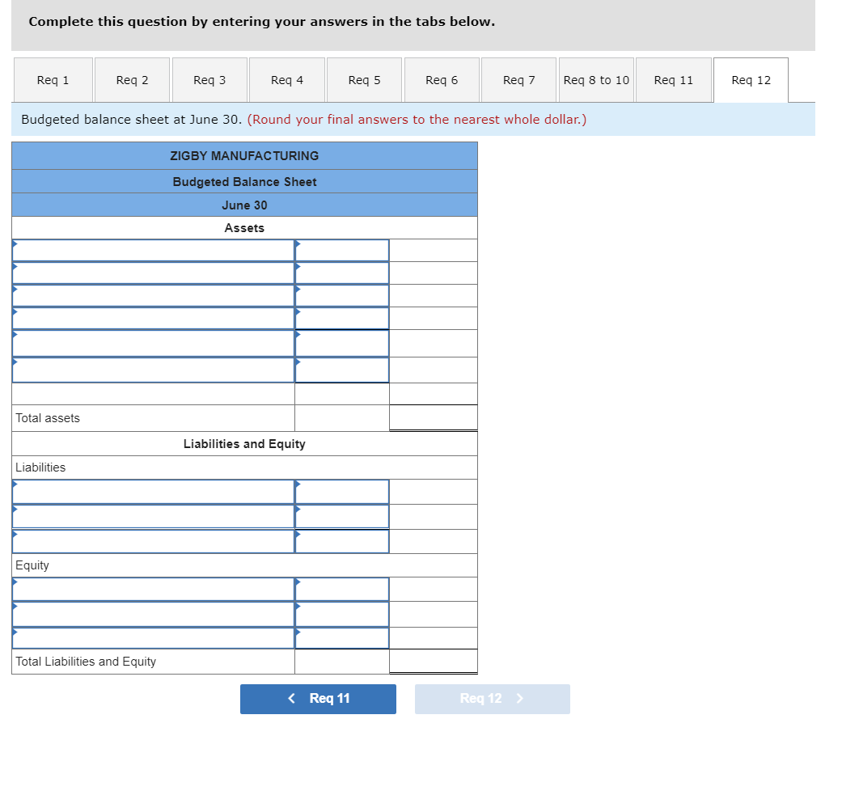Open the Req 5 tab
The image size is (859, 791).
(364, 80)
